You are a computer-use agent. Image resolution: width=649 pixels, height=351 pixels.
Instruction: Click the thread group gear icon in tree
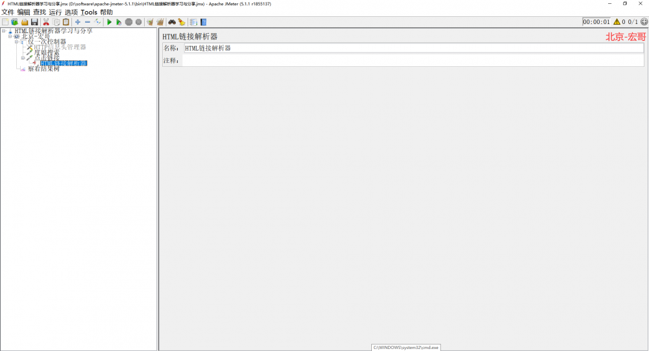[17, 36]
